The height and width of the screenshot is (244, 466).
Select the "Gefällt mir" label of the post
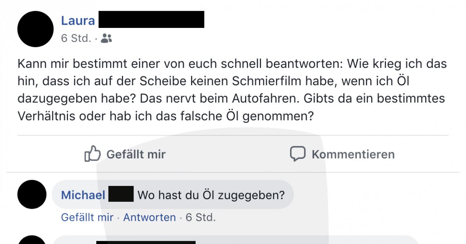[x=136, y=154]
